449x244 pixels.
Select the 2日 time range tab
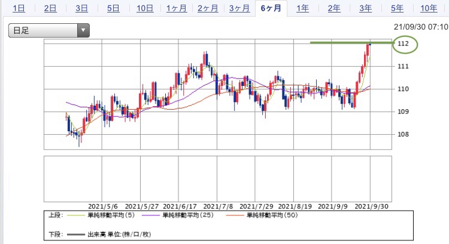point(50,8)
